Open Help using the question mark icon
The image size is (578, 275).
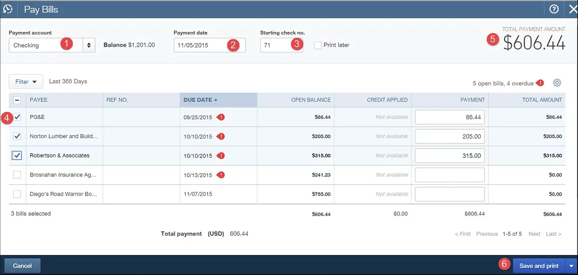[554, 9]
